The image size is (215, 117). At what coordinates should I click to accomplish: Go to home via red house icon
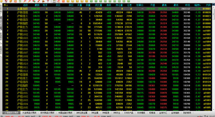(6, 1)
